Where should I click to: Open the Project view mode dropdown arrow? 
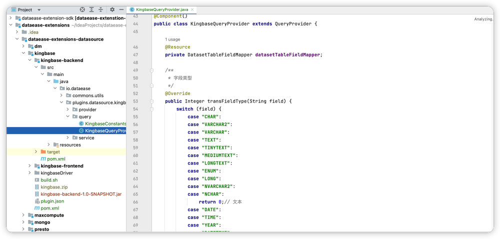(x=39, y=10)
